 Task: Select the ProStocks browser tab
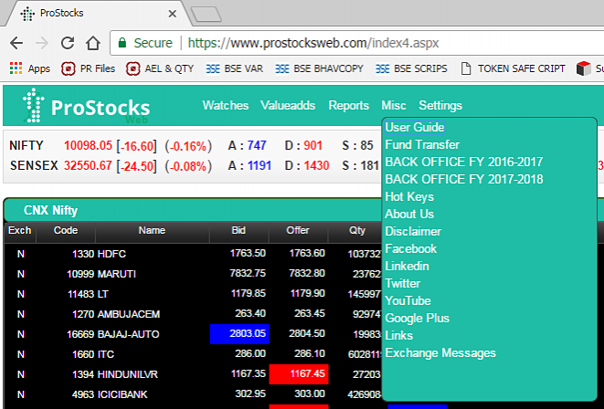(96, 14)
